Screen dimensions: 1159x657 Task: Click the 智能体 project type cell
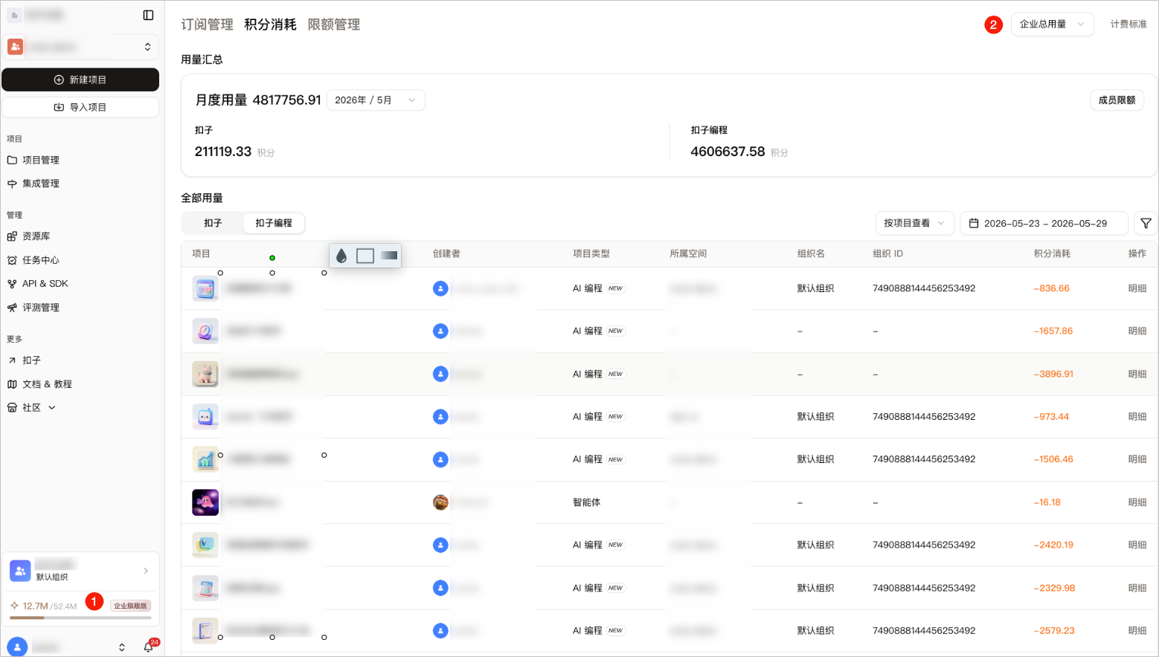586,502
